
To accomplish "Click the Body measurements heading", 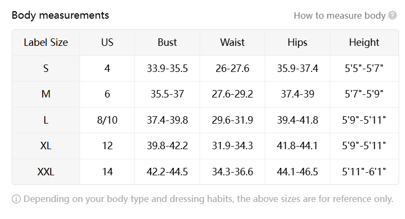I will 60,15.
